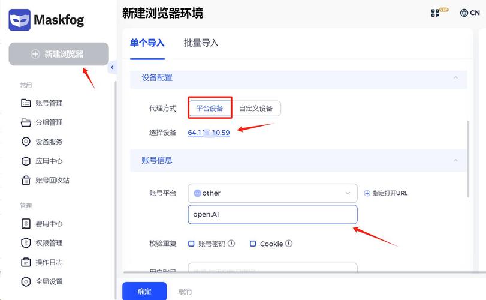Click the 新建浏览器环境 page title
Image resolution: width=486 pixels, height=300 pixels.
163,13
